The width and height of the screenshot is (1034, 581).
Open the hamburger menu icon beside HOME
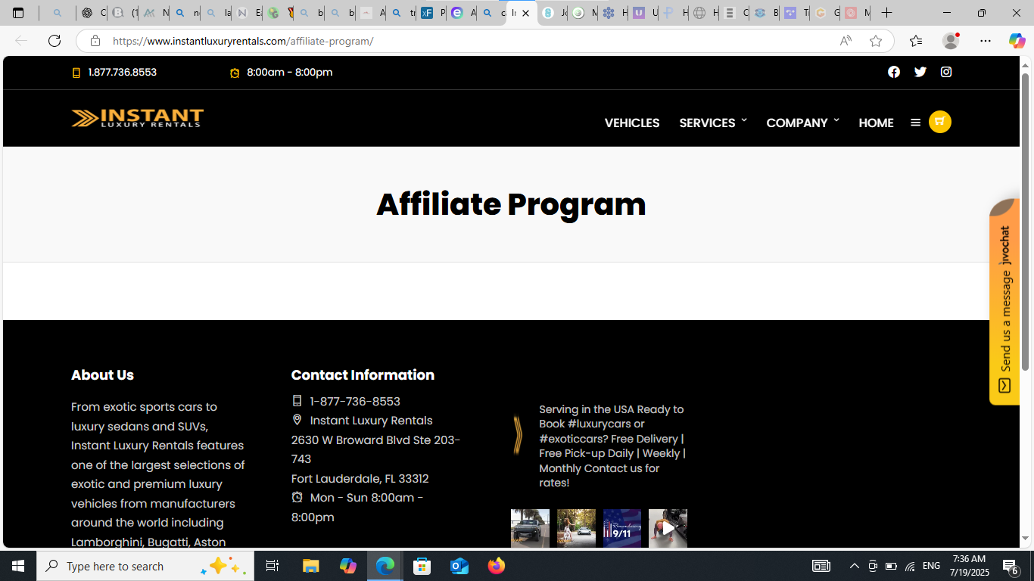coord(915,123)
